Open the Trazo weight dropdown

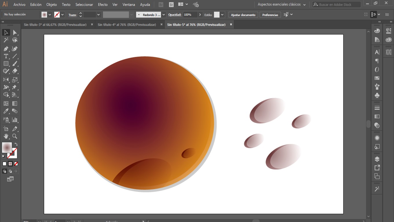[x=99, y=15]
